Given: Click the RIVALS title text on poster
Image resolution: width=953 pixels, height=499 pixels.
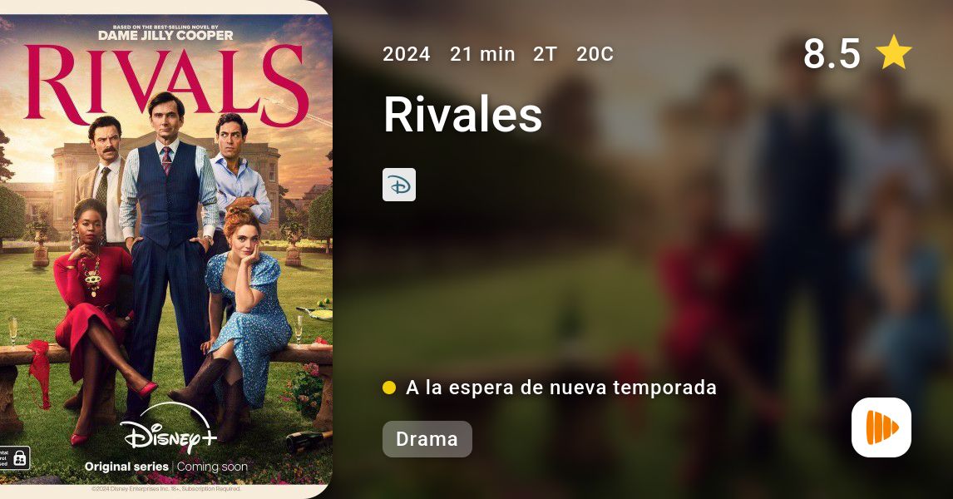Looking at the screenshot, I should click(166, 83).
